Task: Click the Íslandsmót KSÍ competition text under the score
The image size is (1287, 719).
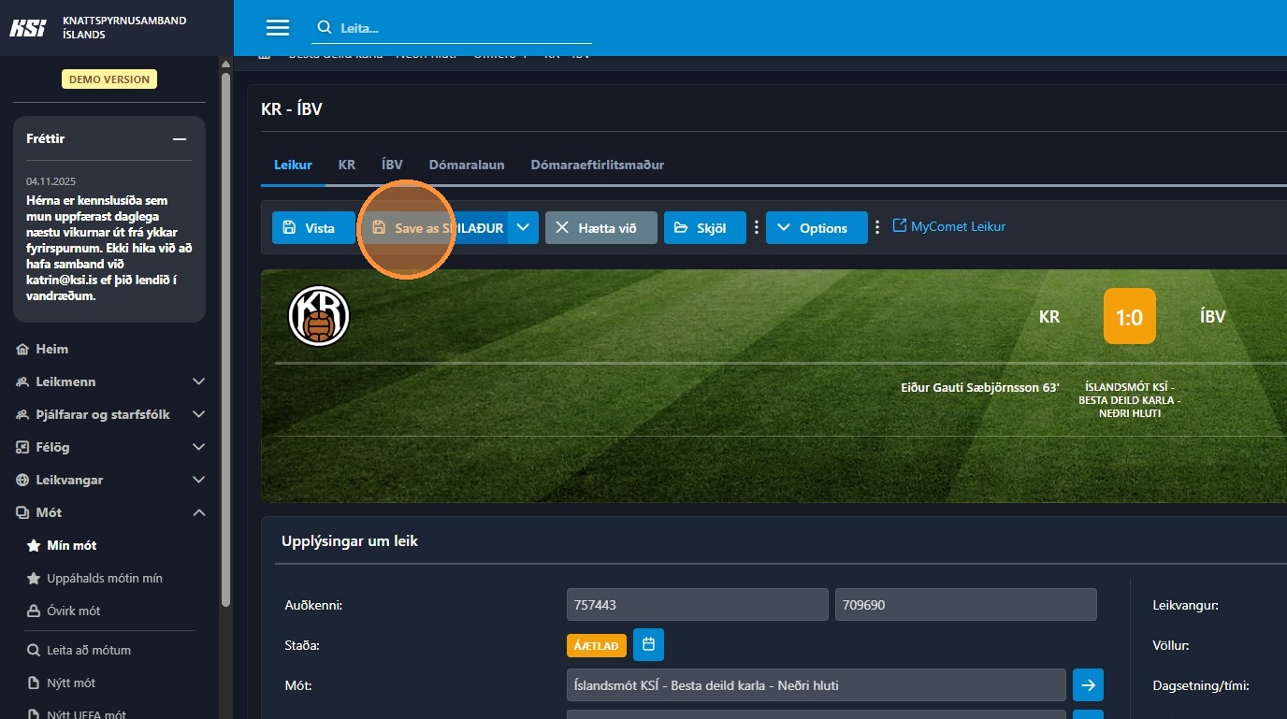Action: 1130,399
